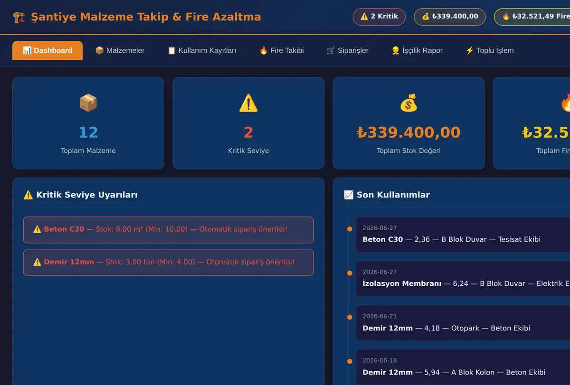Click timeline dot beside İzolasyon Membranı entry

(x=350, y=273)
